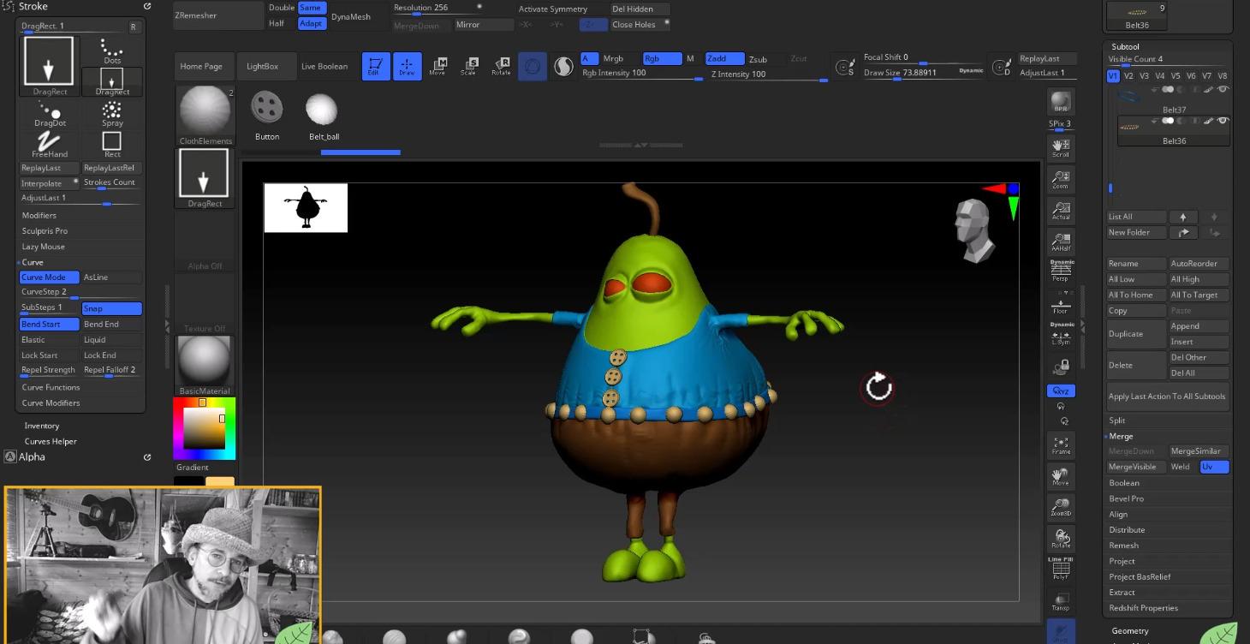The image size is (1250, 644).
Task: Toggle Persp view on the right shelf
Action: click(1061, 272)
